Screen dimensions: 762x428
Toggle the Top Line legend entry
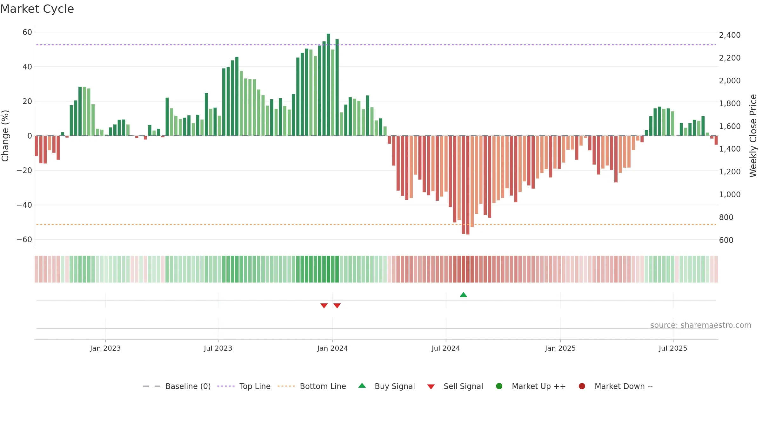point(244,386)
